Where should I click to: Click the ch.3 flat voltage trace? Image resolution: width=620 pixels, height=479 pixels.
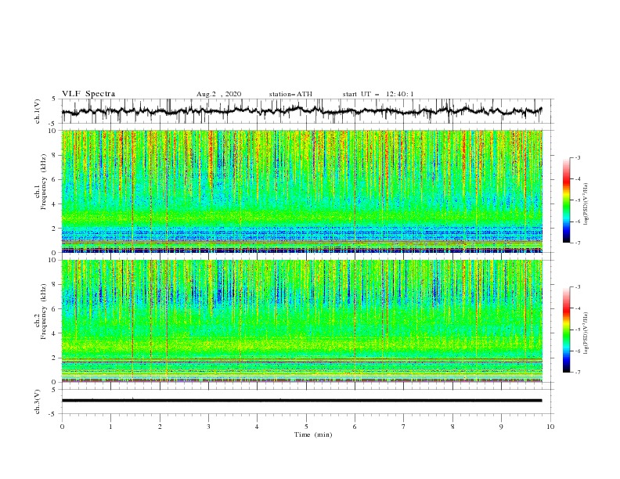(301, 401)
